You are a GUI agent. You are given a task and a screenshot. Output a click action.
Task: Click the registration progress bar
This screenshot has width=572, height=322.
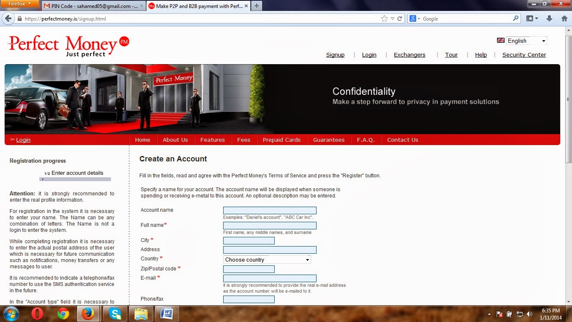coord(75,179)
